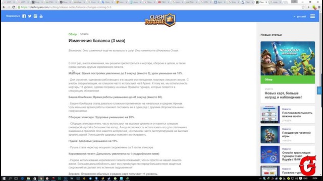Open the Instagram icon in header
The image size is (323, 181).
pos(35,16)
